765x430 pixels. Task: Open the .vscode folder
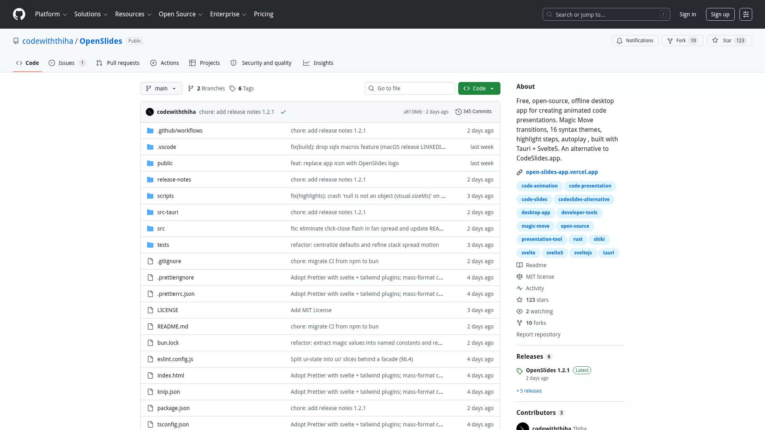167,147
